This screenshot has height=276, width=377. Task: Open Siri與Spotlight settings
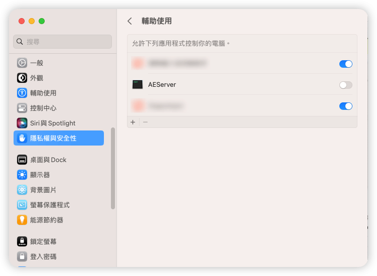pyautogui.click(x=59, y=123)
